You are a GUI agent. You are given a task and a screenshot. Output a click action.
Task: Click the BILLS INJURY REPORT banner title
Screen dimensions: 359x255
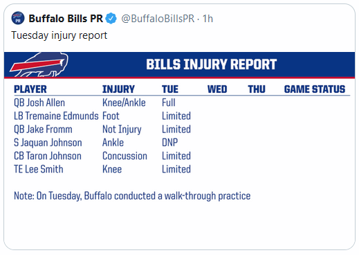211,64
